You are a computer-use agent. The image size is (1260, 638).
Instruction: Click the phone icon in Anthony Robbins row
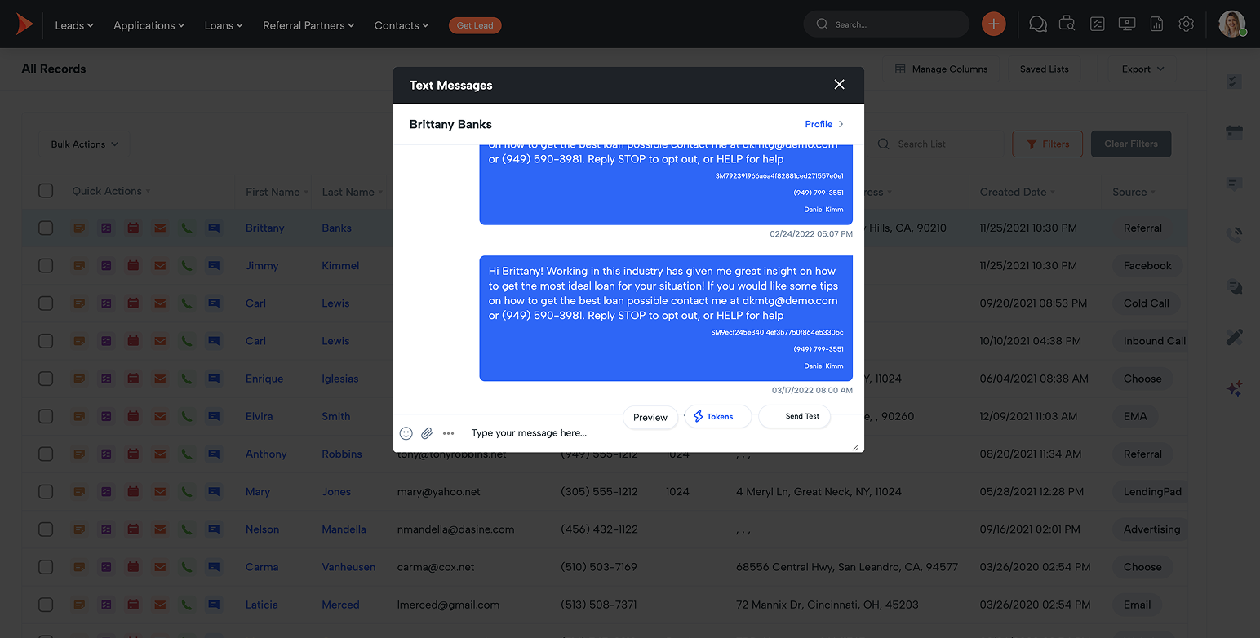(187, 454)
